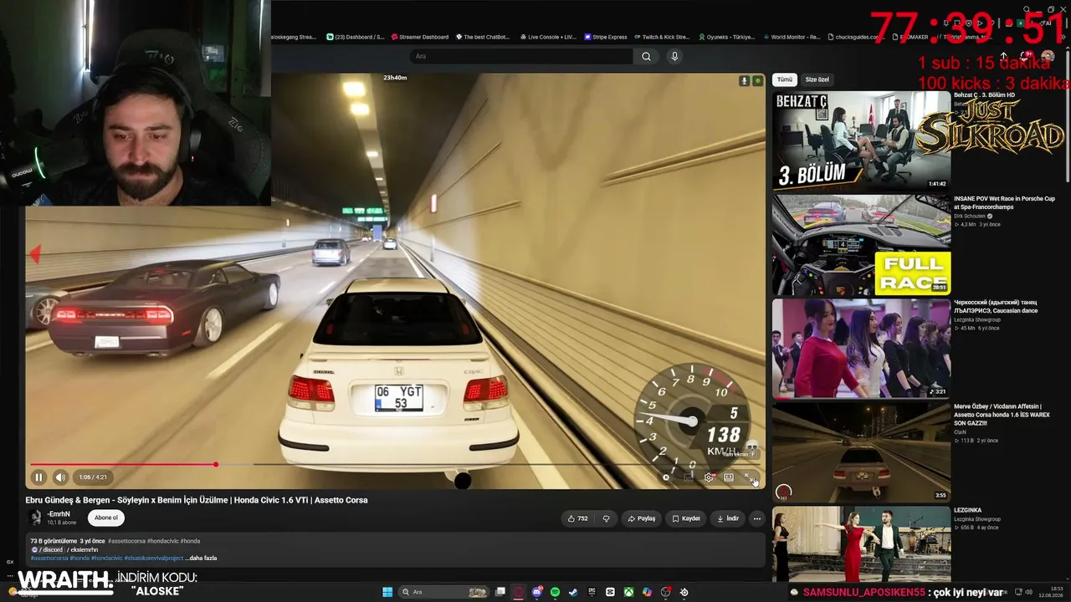
Task: Select the Tümü filter chip
Action: click(x=784, y=79)
